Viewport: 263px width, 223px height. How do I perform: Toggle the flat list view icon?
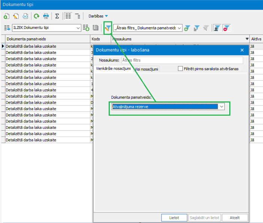68,16
